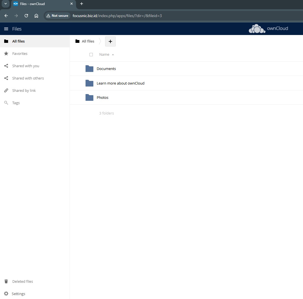Viewport: 303px width, 299px height.
Task: Click the browser address bar URL
Action: [x=117, y=16]
